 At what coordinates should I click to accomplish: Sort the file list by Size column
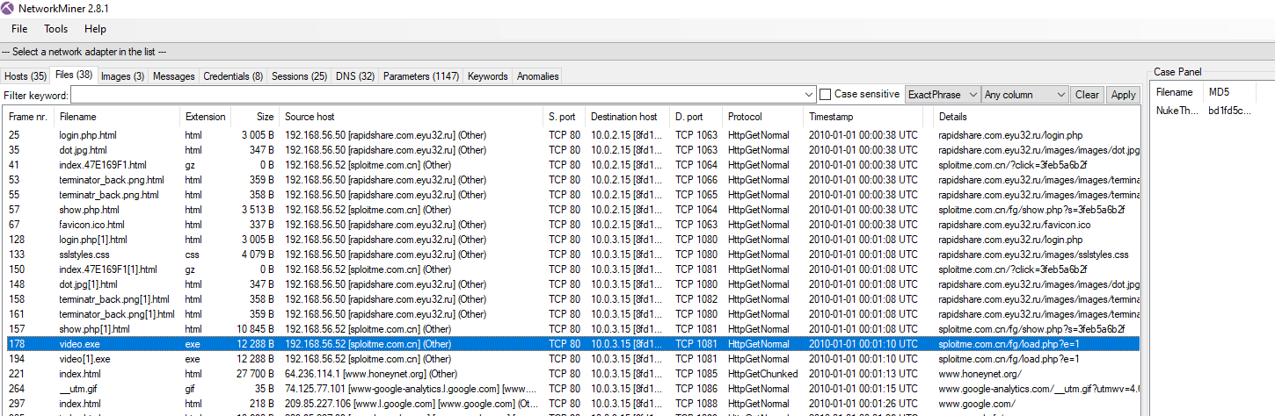[265, 117]
